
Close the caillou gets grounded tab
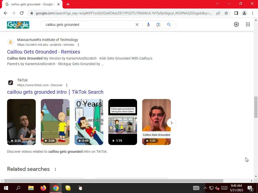pyautogui.click(x=58, y=4)
